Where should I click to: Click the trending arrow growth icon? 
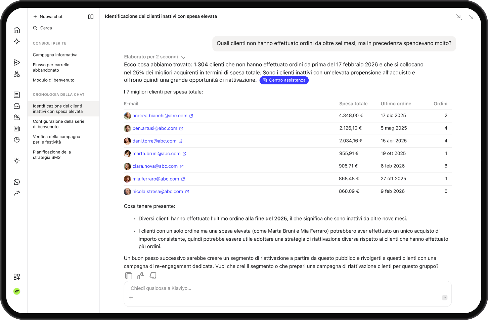17,193
